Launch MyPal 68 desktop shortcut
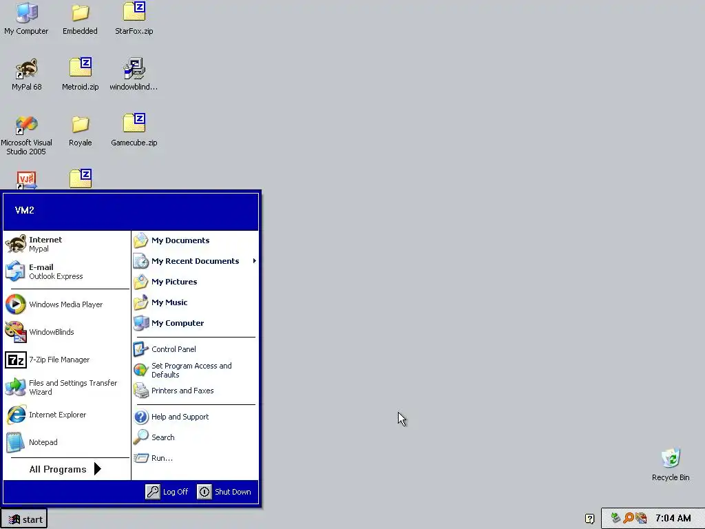705x529 pixels. pyautogui.click(x=27, y=74)
